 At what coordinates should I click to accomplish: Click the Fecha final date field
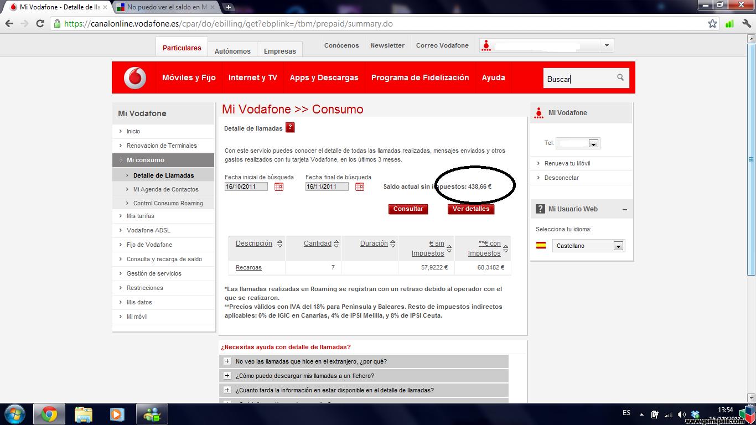(327, 186)
